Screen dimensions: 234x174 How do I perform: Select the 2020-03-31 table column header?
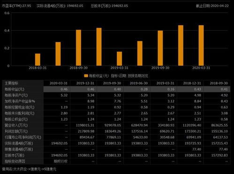click(x=59, y=83)
